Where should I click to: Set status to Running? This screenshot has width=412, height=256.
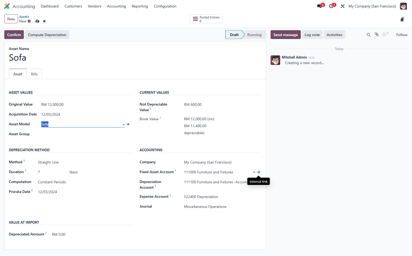(x=254, y=35)
